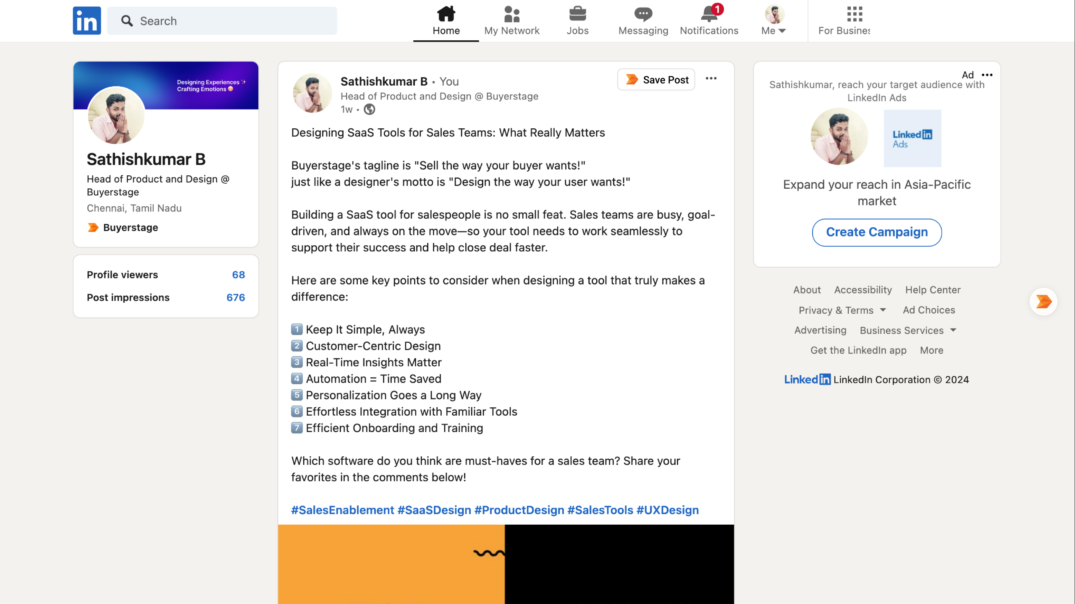Click the #SalesEnablement hashtag link
The image size is (1075, 604).
click(x=343, y=510)
